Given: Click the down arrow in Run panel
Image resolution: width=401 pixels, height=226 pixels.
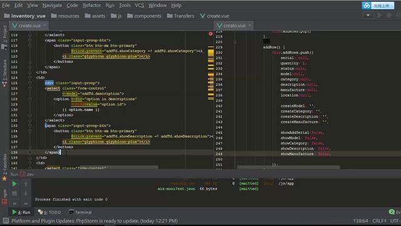Looking at the screenshot, I should (x=26, y=193).
